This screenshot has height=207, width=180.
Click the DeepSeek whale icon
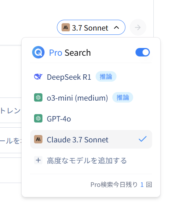(38, 77)
